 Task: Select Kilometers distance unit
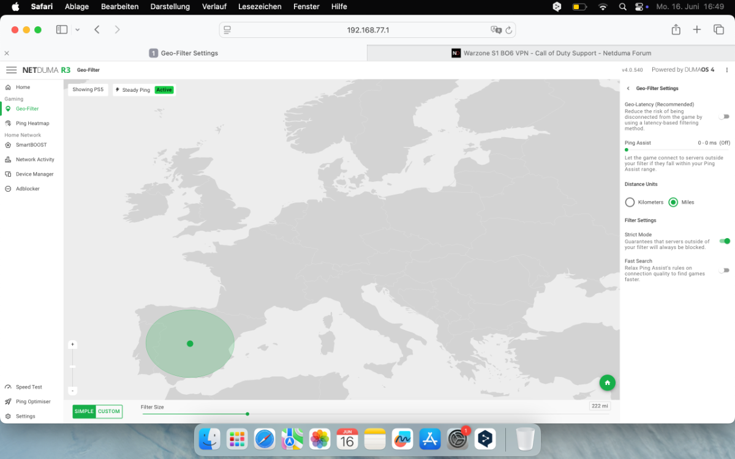[x=630, y=202]
